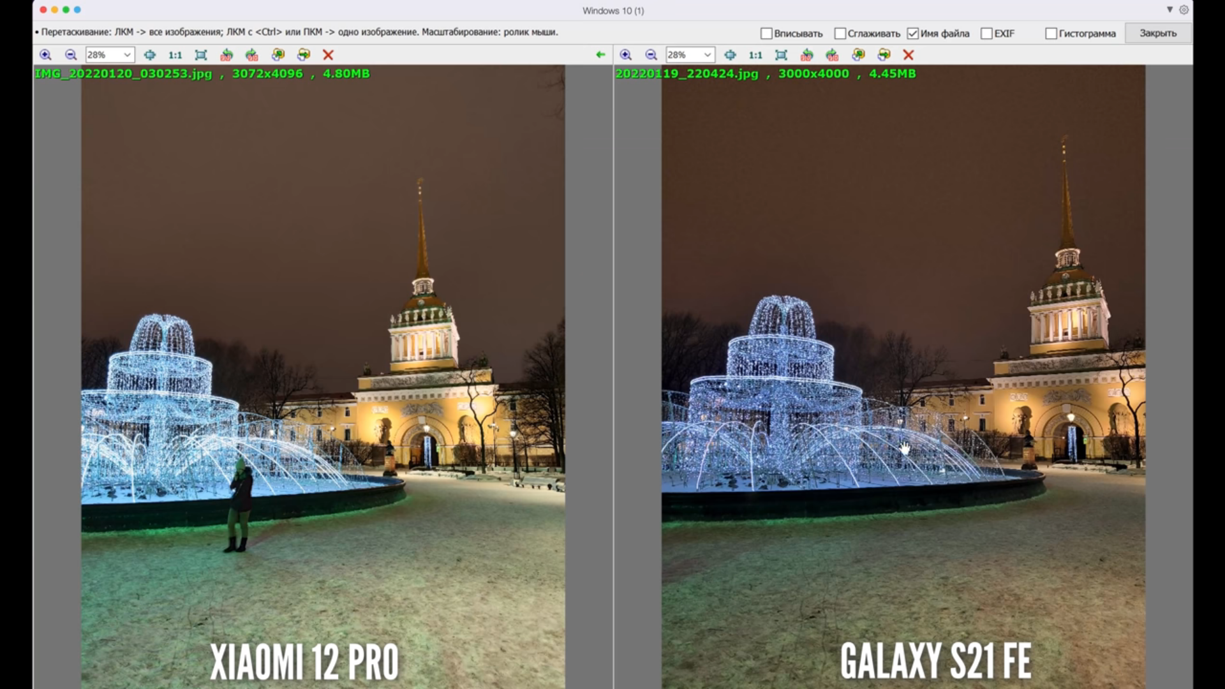Rotate right image clockwise
Image resolution: width=1225 pixels, height=689 pixels.
pos(833,55)
